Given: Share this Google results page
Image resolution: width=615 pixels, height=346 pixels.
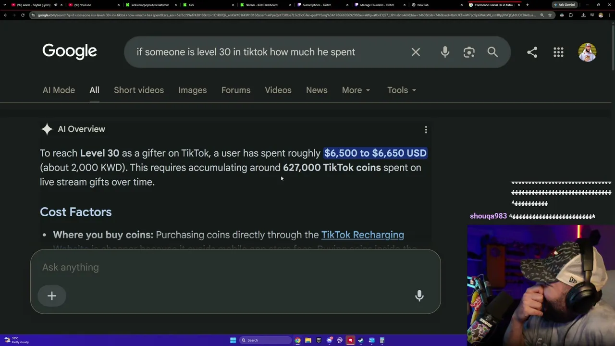Looking at the screenshot, I should click(532, 52).
